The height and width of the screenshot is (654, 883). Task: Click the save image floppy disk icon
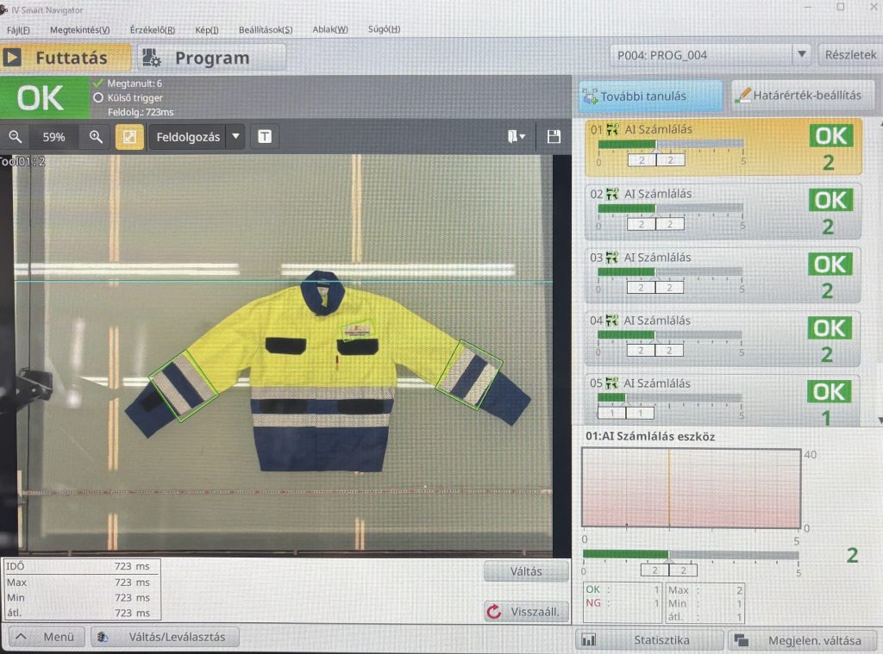(x=554, y=136)
